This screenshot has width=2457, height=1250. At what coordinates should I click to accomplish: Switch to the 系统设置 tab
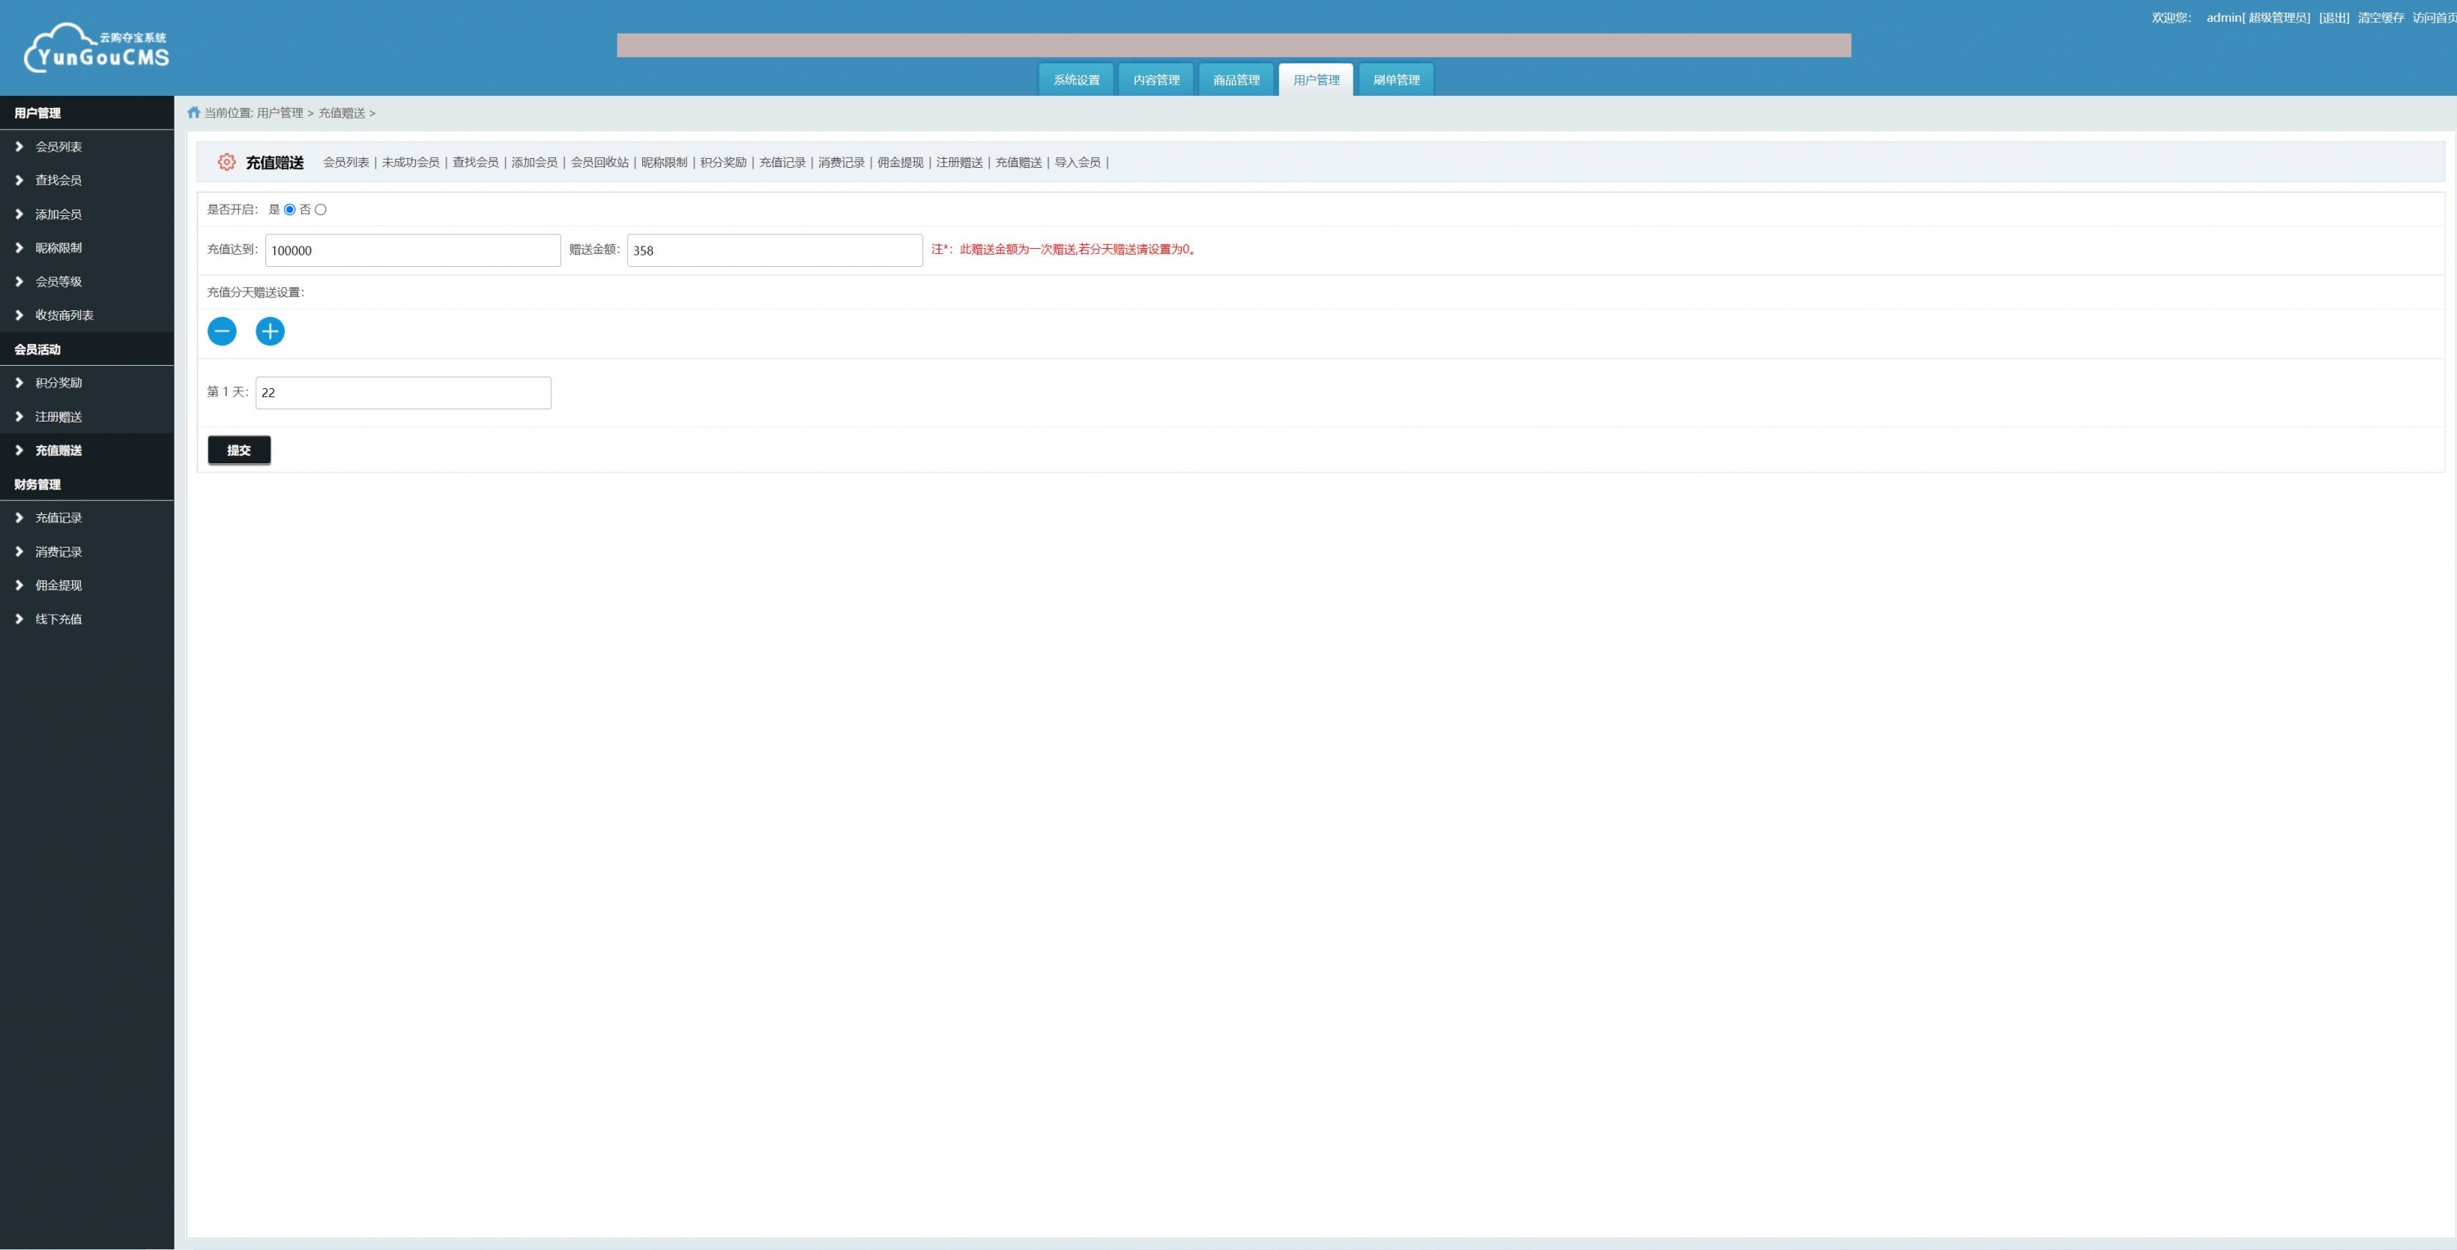(1076, 80)
